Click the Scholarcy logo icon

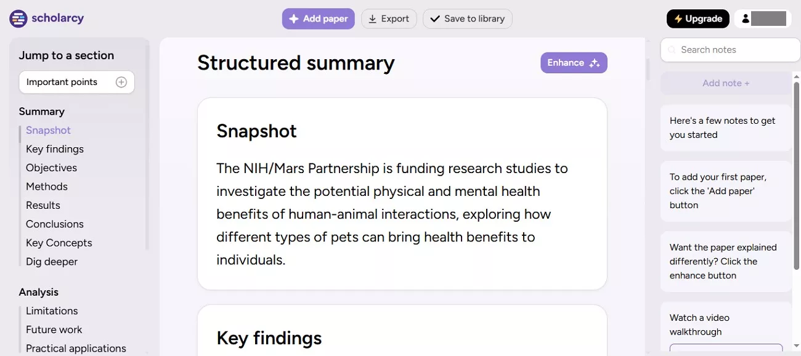[x=18, y=18]
